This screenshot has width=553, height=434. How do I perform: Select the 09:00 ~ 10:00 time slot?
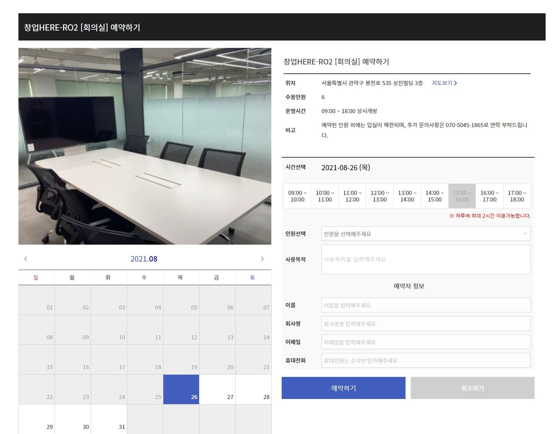click(297, 196)
